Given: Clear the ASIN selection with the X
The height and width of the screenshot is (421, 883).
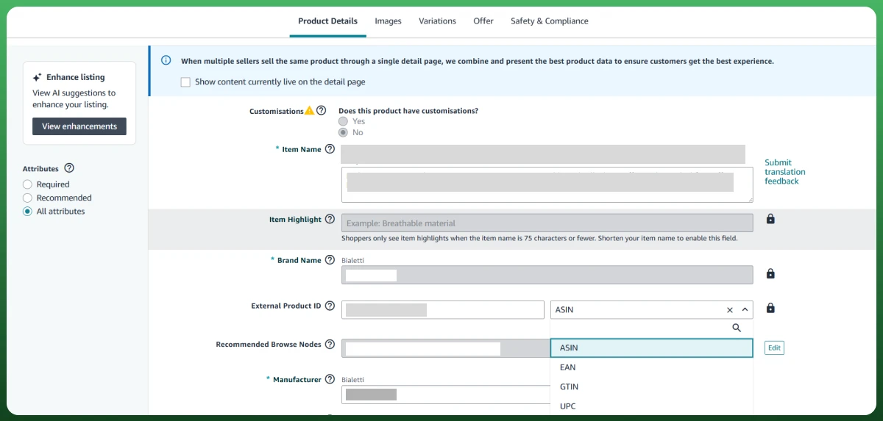Looking at the screenshot, I should (x=730, y=310).
